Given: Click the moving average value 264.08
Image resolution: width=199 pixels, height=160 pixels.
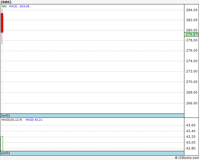Looking at the screenshot, I should click(x=24, y=6).
